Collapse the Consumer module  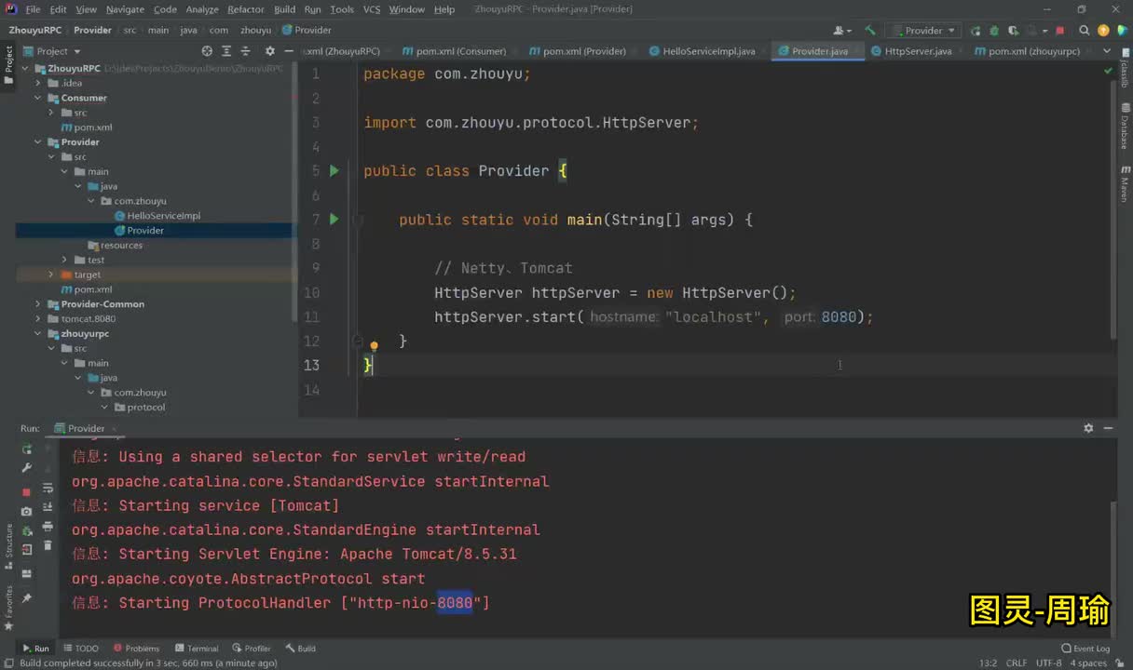tap(39, 98)
